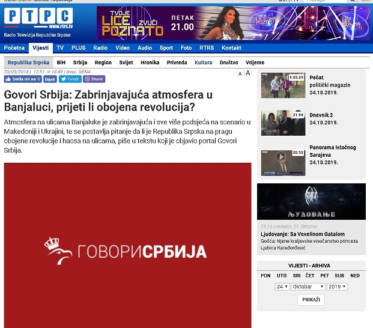Click the article headline Govori Srbija
Image resolution: width=373 pixels, height=328 pixels.
pyautogui.click(x=108, y=101)
